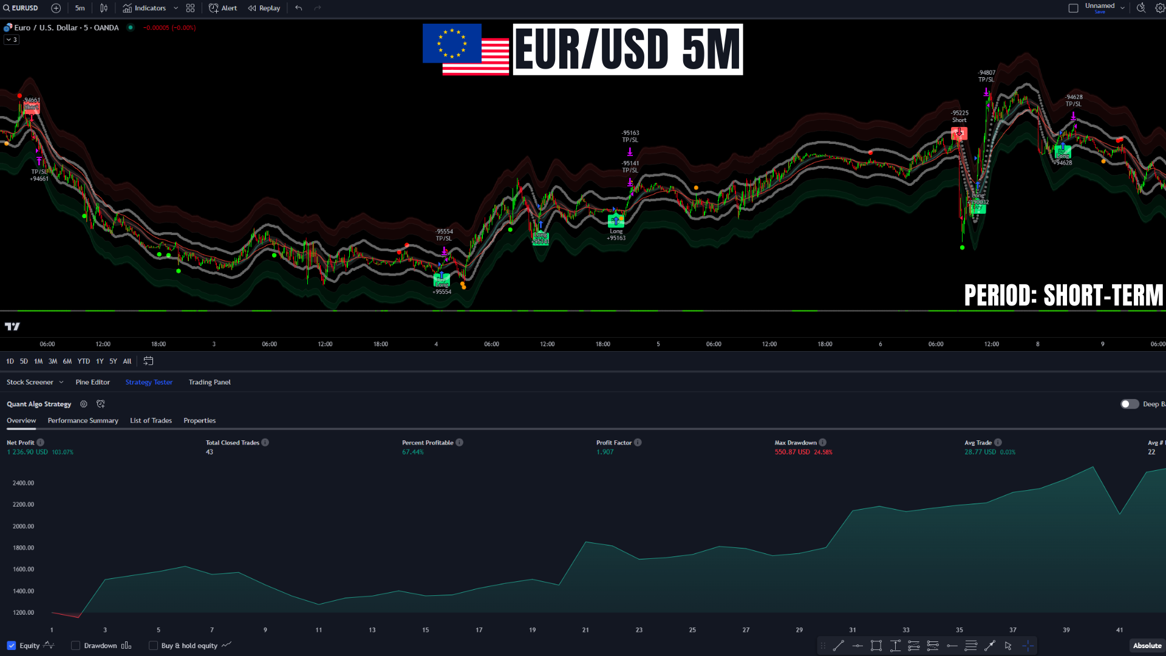This screenshot has width=1166, height=656.
Task: Open the Pine Editor tab
Action: 92,382
